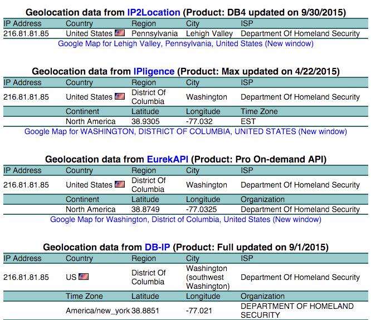The width and height of the screenshot is (371, 320).
Task: Click the Lehigh Valley city cell
Action: [x=209, y=33]
